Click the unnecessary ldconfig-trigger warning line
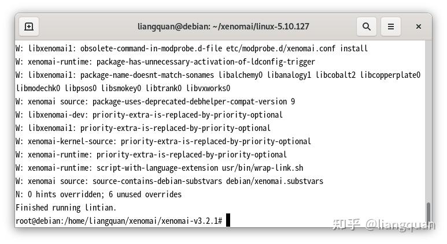The width and height of the screenshot is (447, 244). 165,62
